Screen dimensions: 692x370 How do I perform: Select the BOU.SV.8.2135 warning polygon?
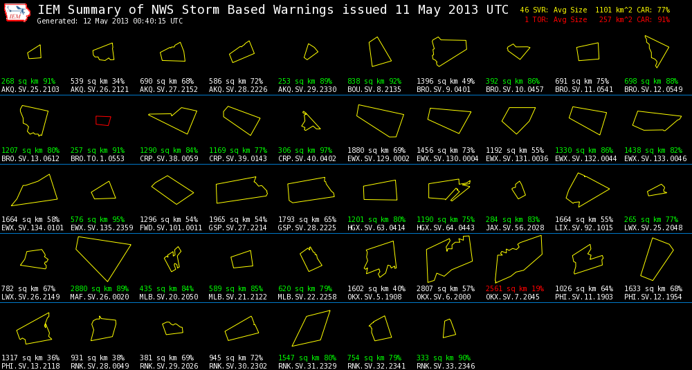380,52
